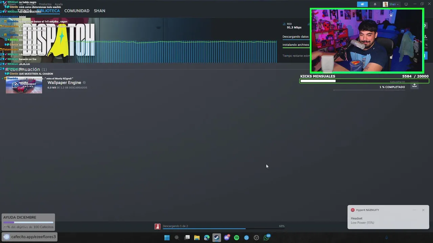The height and width of the screenshot is (243, 433).
Task: Click the AYUDA DICIEMBRE goal widget
Action: coord(28,222)
